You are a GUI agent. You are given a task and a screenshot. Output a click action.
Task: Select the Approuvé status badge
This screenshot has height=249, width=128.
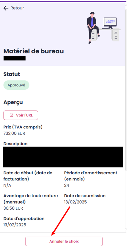(16, 85)
